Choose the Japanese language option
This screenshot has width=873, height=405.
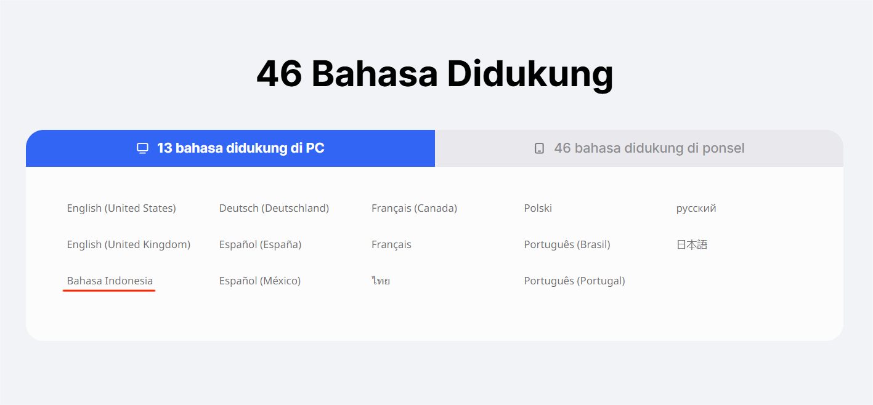tap(692, 244)
